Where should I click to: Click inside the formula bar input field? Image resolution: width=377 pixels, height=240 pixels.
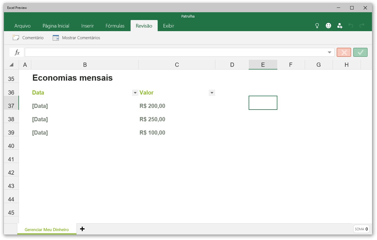[167, 52]
